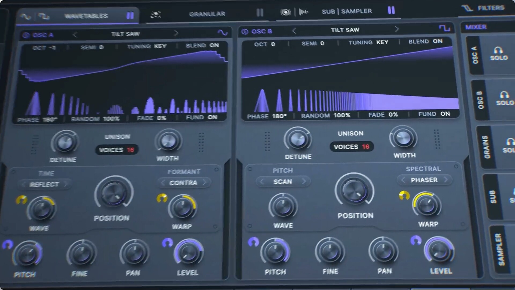
Task: Toggle the OSC B power button
Action: click(x=245, y=32)
